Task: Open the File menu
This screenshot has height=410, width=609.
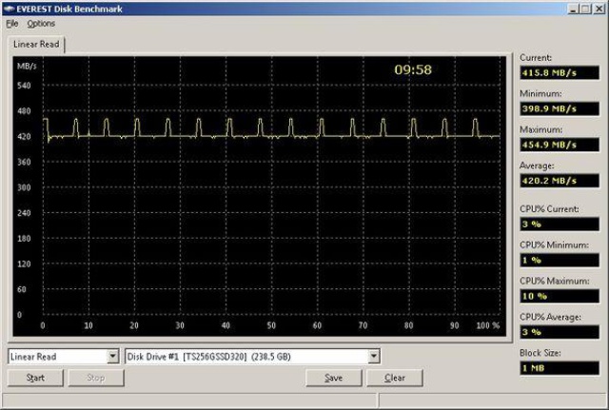Action: coord(12,24)
